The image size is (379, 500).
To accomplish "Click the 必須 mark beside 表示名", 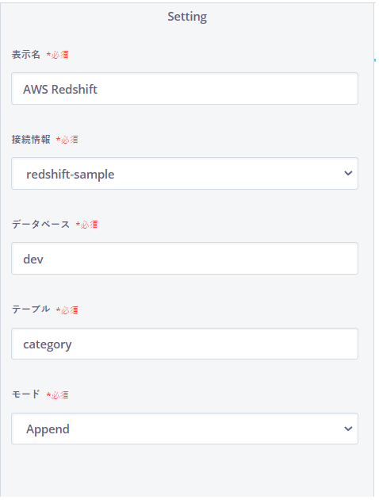I will (x=57, y=55).
